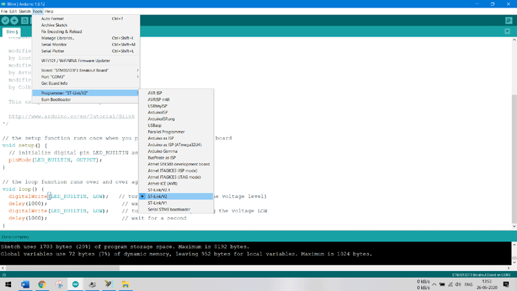Viewport: 517px width, 291px height.
Task: Switch to the Blink sketch tab
Action: pos(12,32)
